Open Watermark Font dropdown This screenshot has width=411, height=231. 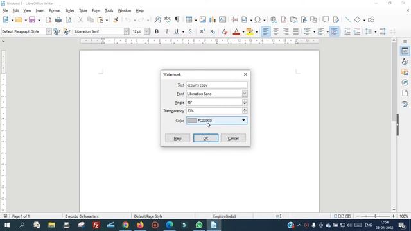(x=245, y=94)
